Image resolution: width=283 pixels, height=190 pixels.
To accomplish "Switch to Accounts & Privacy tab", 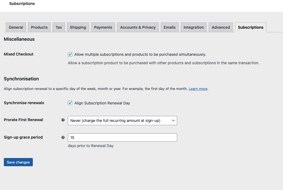I will point(138,27).
